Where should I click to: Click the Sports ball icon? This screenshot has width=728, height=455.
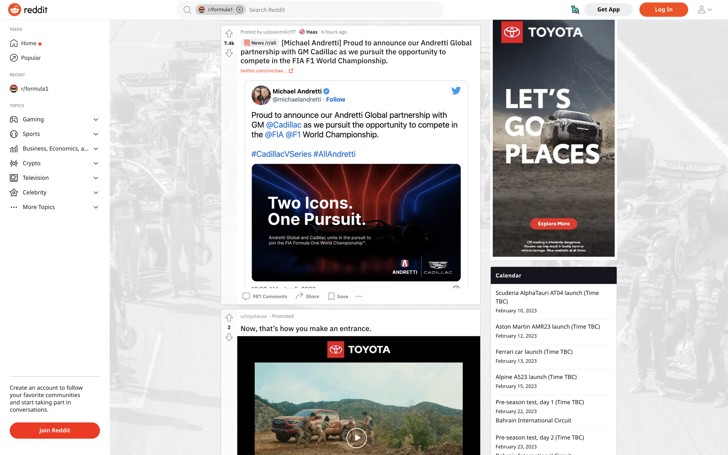point(14,134)
